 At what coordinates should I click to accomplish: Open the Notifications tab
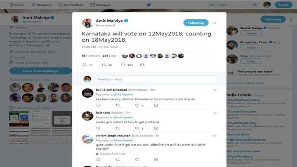click(71, 5)
